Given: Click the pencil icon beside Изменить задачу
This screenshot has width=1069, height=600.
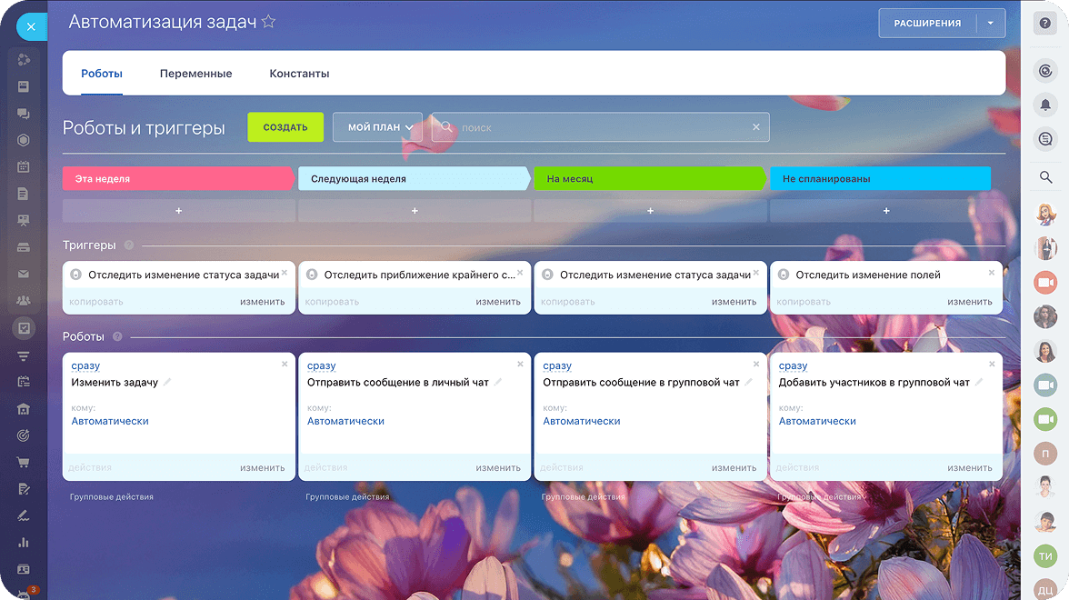Looking at the screenshot, I should (x=167, y=382).
